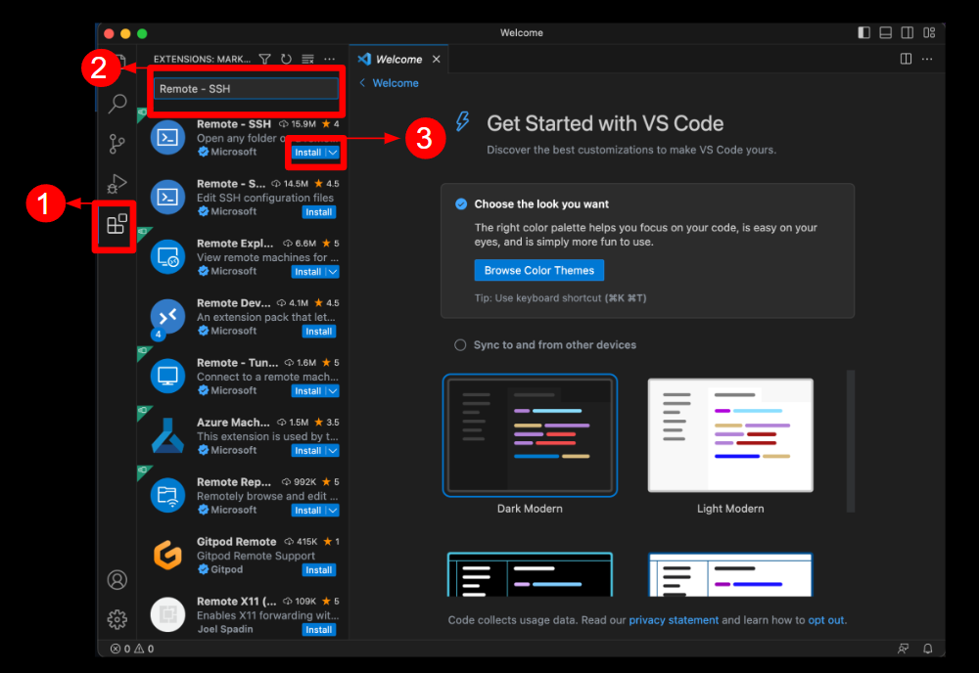This screenshot has width=979, height=673.
Task: Open More Actions in the Extensions panel
Action: (x=329, y=59)
